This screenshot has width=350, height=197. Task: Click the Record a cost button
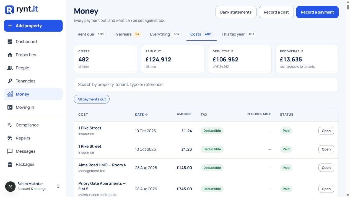point(276,12)
